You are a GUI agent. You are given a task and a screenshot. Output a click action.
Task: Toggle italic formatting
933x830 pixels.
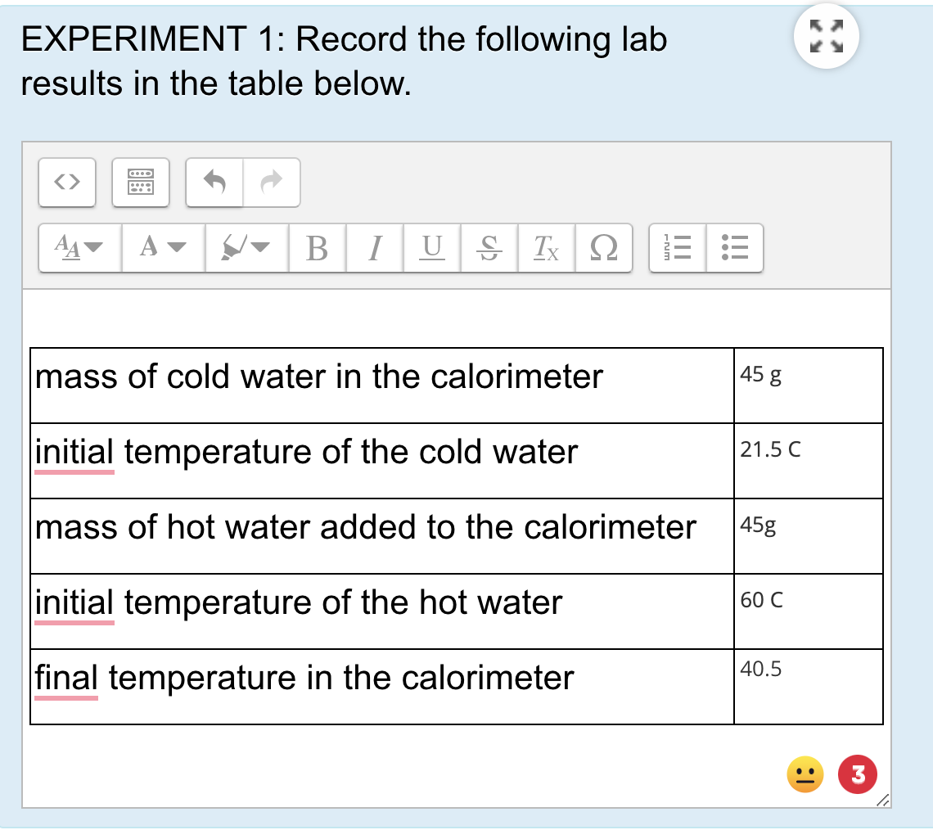(374, 247)
